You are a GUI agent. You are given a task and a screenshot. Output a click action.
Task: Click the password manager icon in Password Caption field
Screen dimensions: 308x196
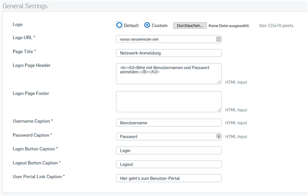[218, 136]
